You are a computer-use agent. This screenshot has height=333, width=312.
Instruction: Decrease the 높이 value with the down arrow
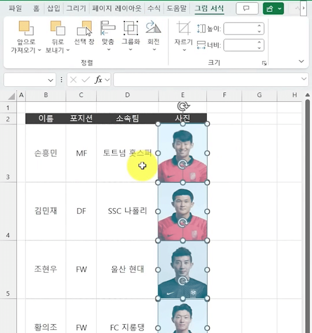(x=259, y=31)
